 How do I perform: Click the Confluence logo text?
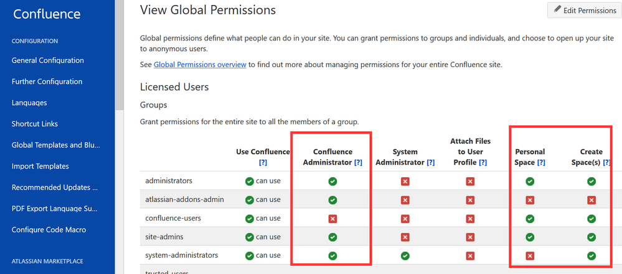click(x=47, y=14)
